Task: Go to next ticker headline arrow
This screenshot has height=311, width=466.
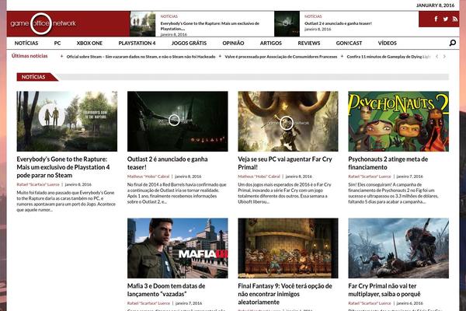Action: pos(444,56)
